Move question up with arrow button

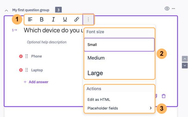185,59
